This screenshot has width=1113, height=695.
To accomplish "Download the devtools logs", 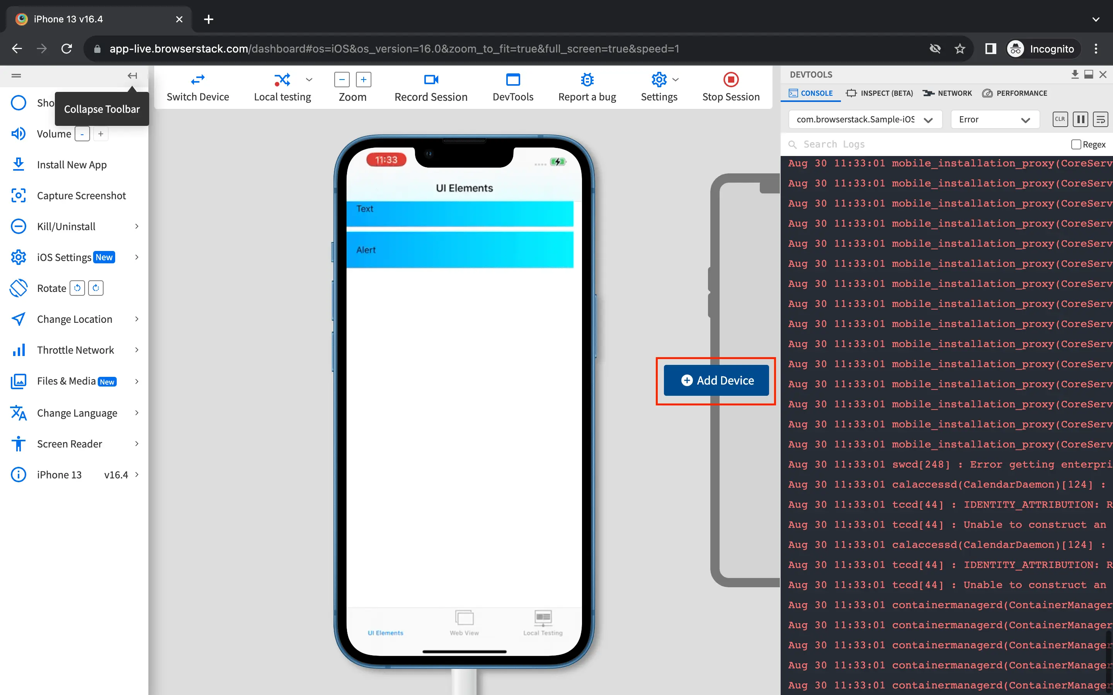I will coord(1074,75).
